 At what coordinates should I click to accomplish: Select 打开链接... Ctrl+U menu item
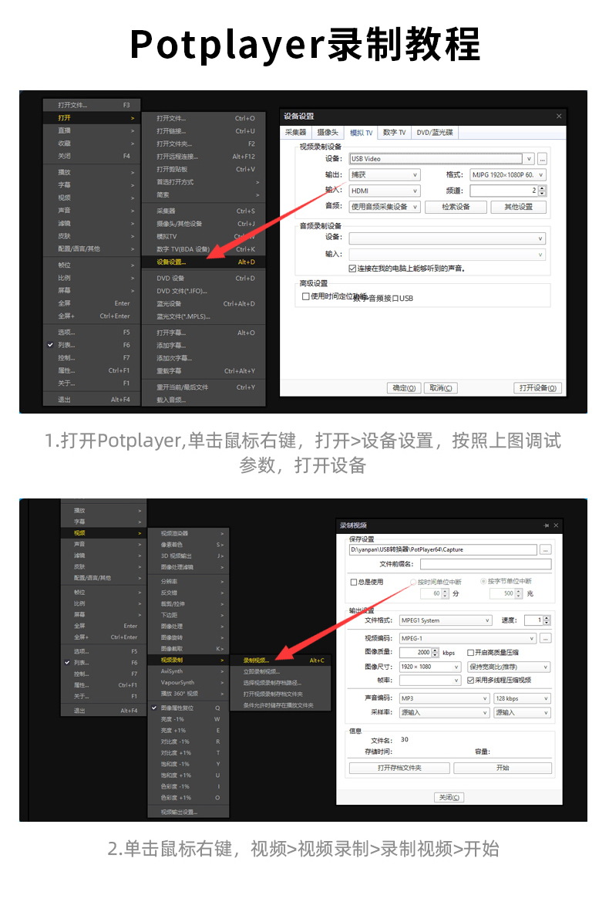tap(204, 130)
